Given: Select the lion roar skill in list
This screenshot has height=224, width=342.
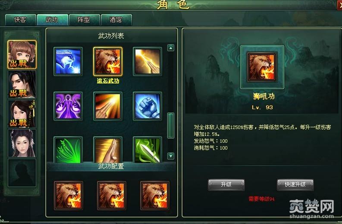Looking at the screenshot, I should tap(108, 61).
